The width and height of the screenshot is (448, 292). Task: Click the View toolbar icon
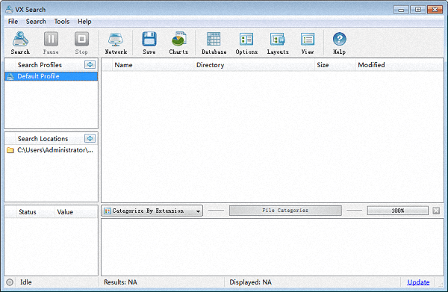[x=308, y=43]
